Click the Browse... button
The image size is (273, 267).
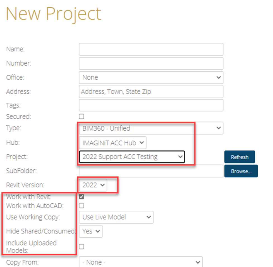pyautogui.click(x=241, y=171)
